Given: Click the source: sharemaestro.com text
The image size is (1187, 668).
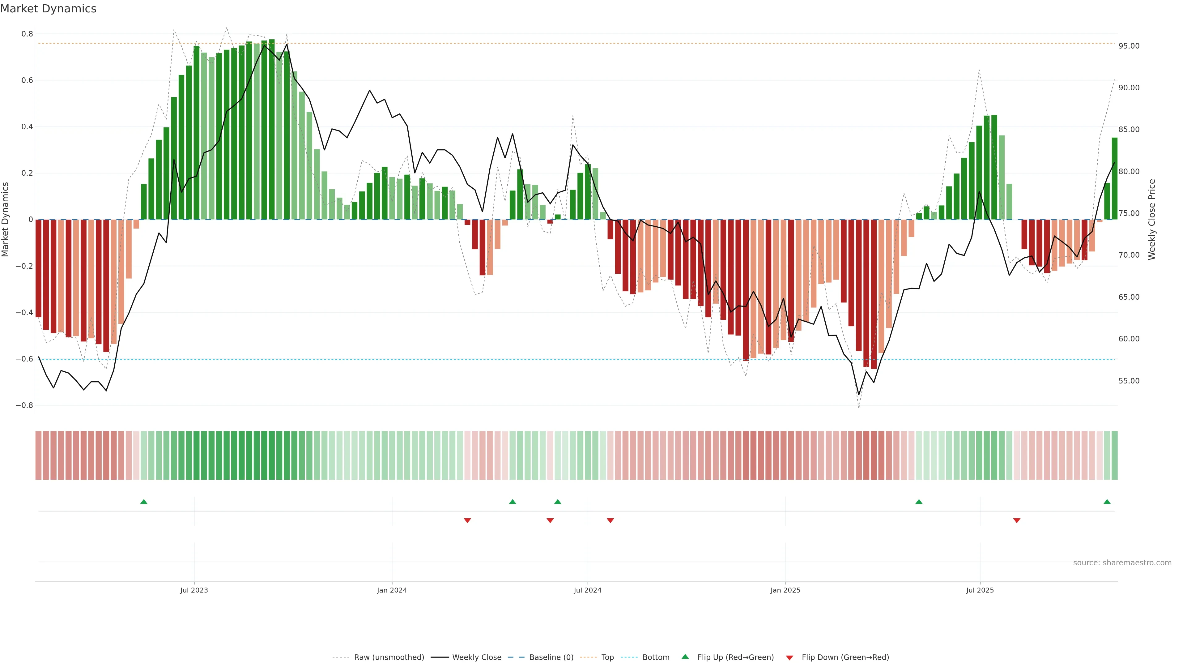Looking at the screenshot, I should (1122, 563).
